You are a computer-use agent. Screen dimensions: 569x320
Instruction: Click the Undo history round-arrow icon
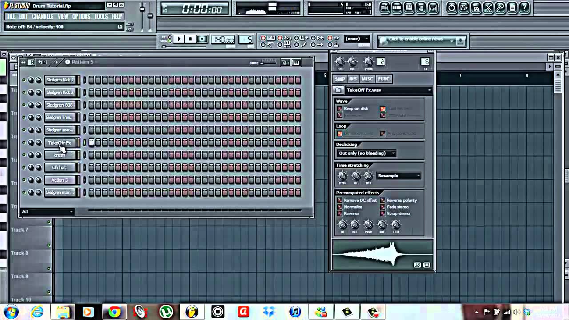tap(452, 7)
